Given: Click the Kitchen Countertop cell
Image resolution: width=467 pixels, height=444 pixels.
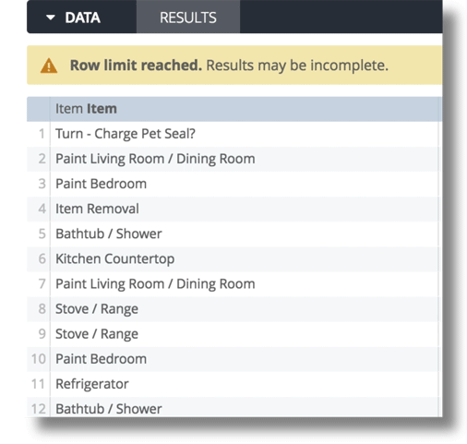Looking at the screenshot, I should 245,258.
